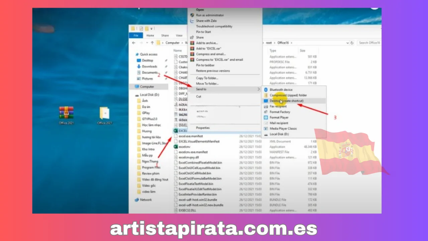Send to Format Player

point(279,117)
